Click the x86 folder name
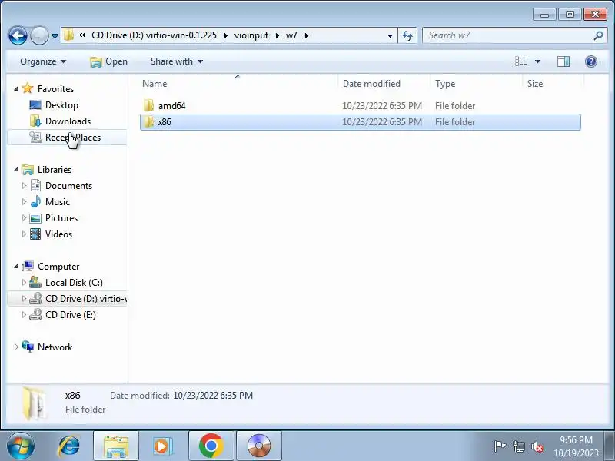Image resolution: width=615 pixels, height=461 pixels. coord(165,122)
